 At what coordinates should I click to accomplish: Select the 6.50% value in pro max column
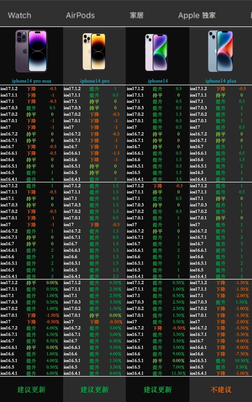coord(52,335)
